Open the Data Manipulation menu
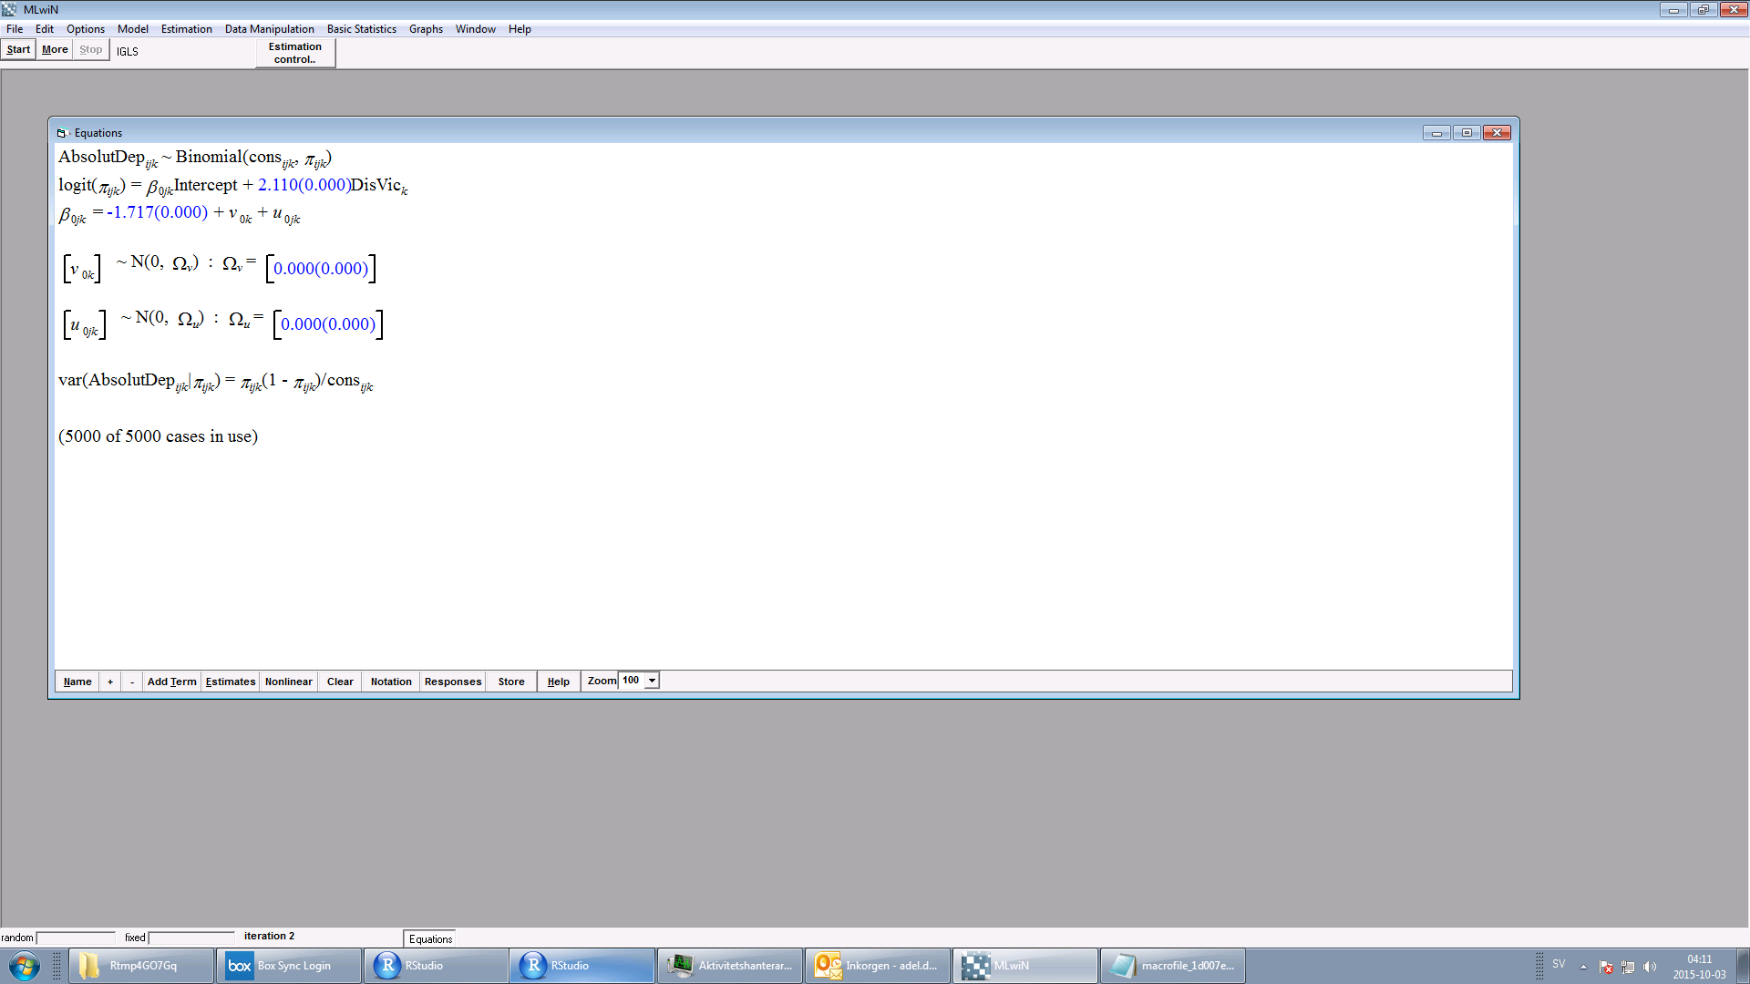This screenshot has width=1750, height=984. coord(269,29)
